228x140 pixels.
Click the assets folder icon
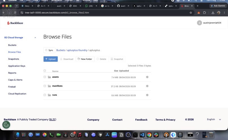click(49, 77)
